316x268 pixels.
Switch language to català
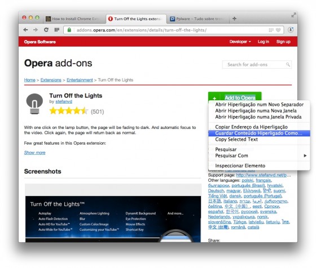point(253,227)
